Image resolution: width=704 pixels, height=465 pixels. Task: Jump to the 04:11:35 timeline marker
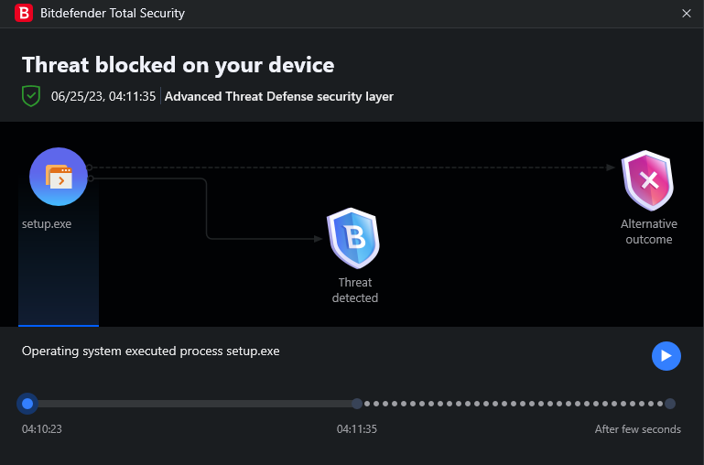click(x=357, y=404)
